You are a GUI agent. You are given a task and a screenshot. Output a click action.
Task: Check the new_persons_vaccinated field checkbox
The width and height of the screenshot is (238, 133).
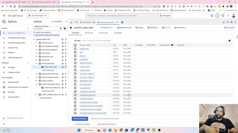click(x=75, y=102)
